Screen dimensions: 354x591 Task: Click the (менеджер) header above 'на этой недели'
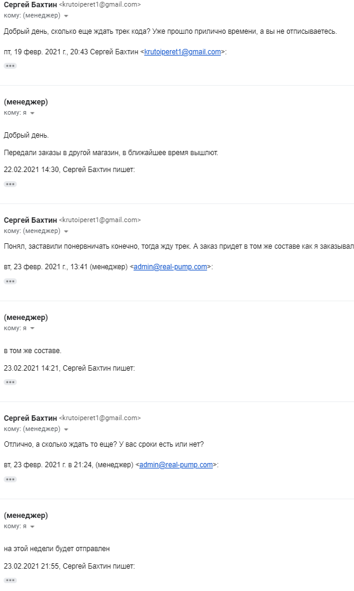pyautogui.click(x=25, y=516)
